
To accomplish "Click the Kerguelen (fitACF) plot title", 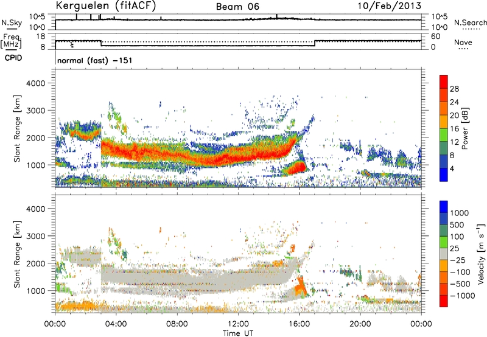I will point(105,5).
